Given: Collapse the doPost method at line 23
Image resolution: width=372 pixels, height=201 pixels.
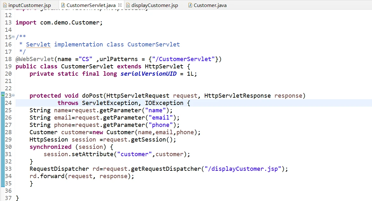Looking at the screenshot, I should [13, 95].
